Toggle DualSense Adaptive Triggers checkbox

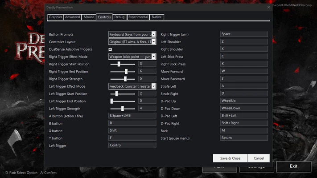click(110, 49)
